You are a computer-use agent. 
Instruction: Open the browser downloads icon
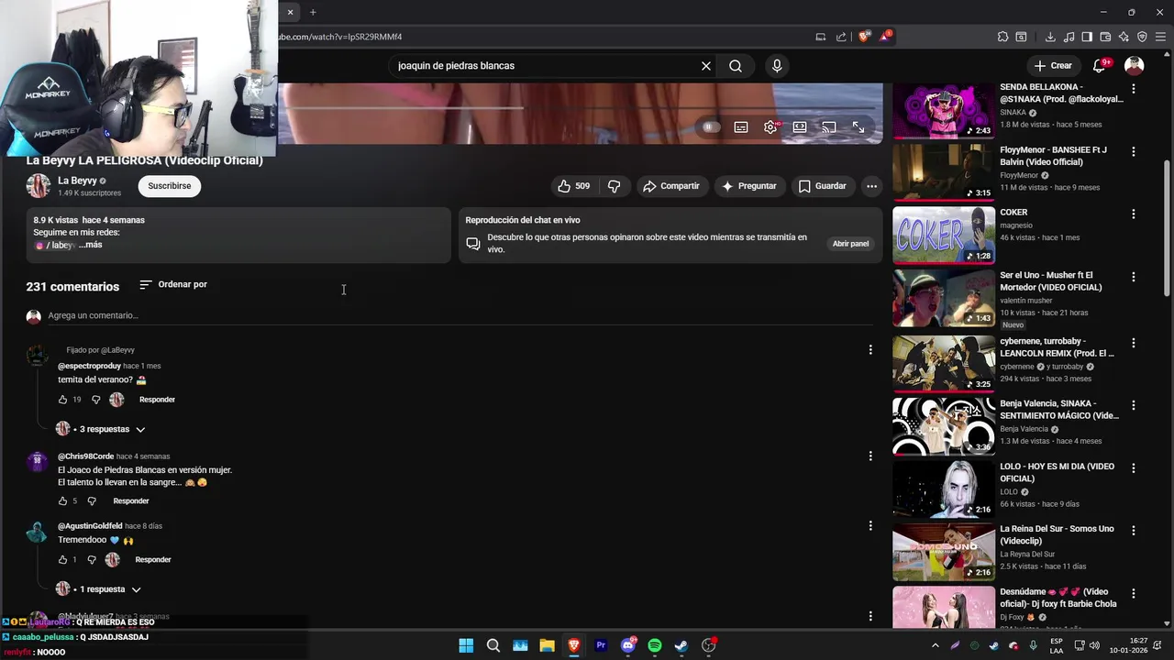(x=1050, y=37)
